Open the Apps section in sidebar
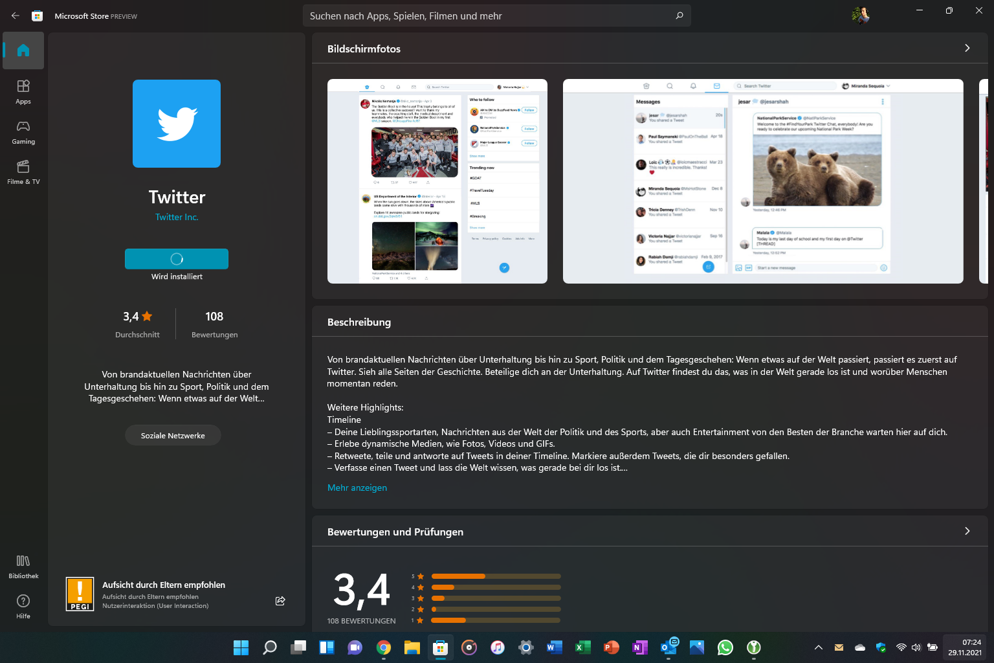 click(x=23, y=91)
